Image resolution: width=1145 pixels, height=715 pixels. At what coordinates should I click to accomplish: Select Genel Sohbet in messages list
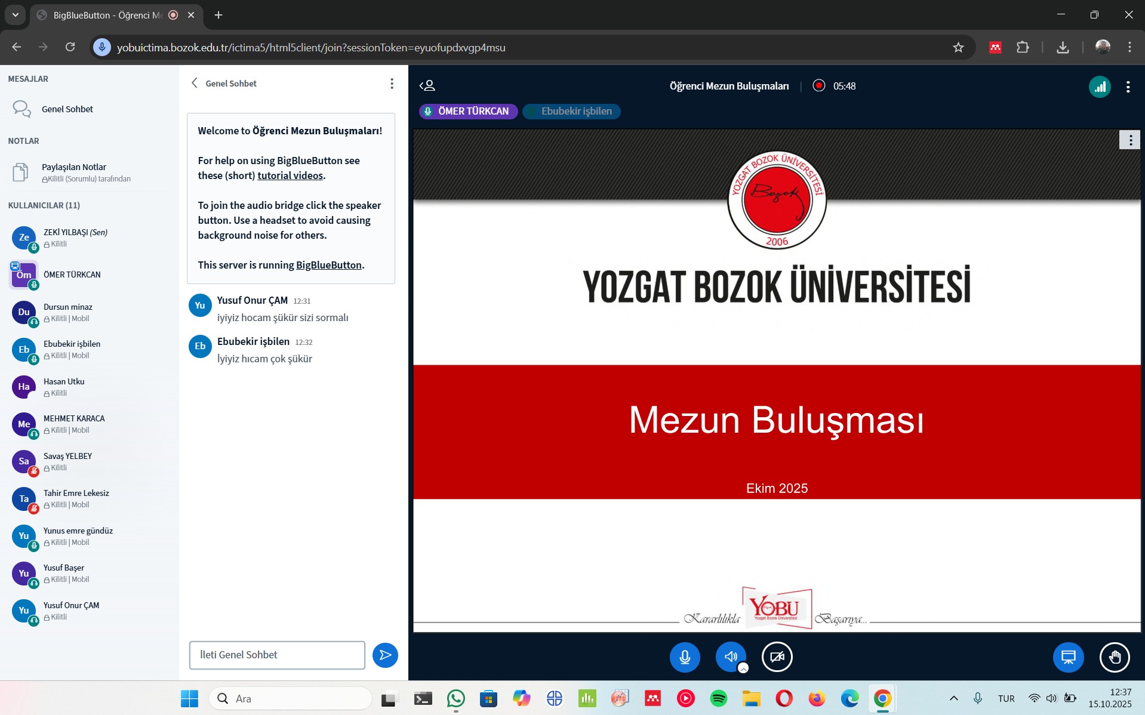click(x=67, y=109)
